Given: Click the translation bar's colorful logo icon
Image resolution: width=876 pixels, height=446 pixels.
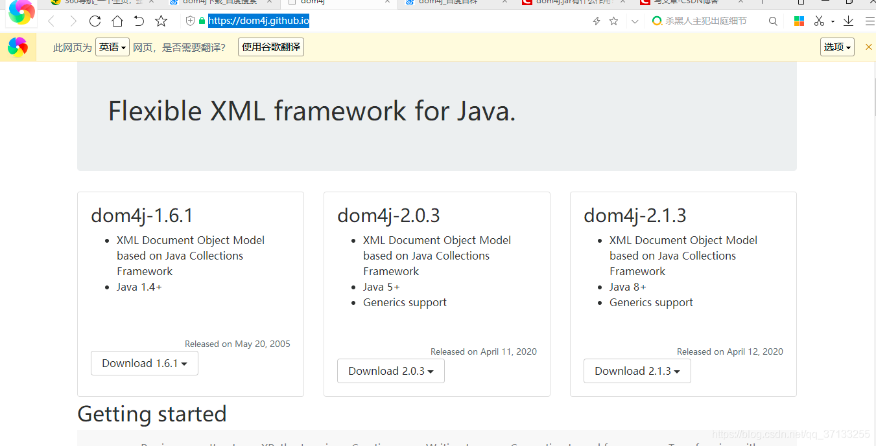Looking at the screenshot, I should pos(18,47).
